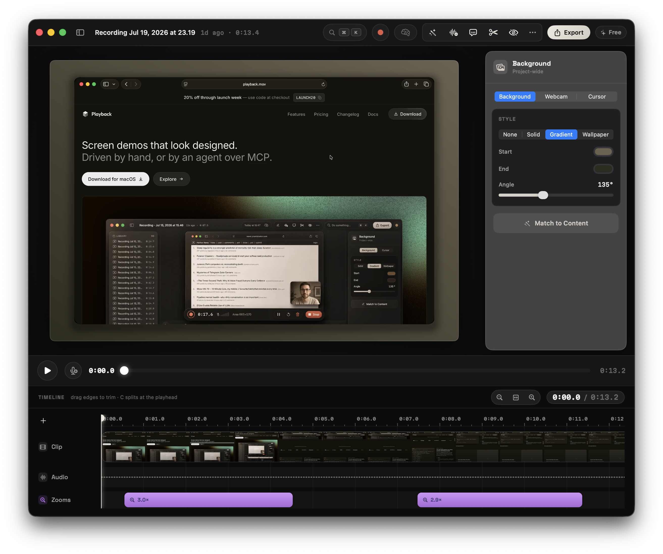
Task: Click the timeline timecode 0:00.0 / 0:13.2 readout
Action: pos(585,398)
